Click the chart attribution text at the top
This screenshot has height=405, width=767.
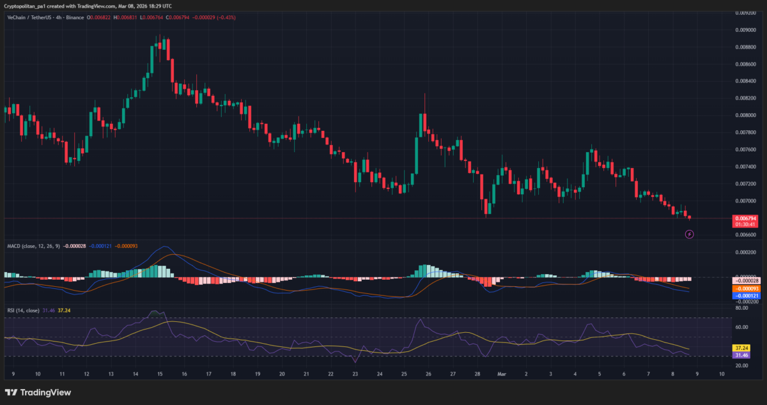click(88, 5)
